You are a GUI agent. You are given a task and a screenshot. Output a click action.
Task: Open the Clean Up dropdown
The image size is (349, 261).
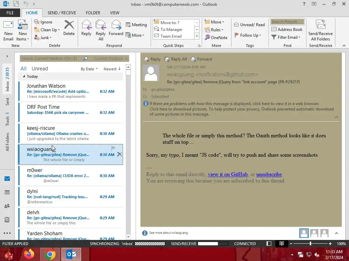47,30
